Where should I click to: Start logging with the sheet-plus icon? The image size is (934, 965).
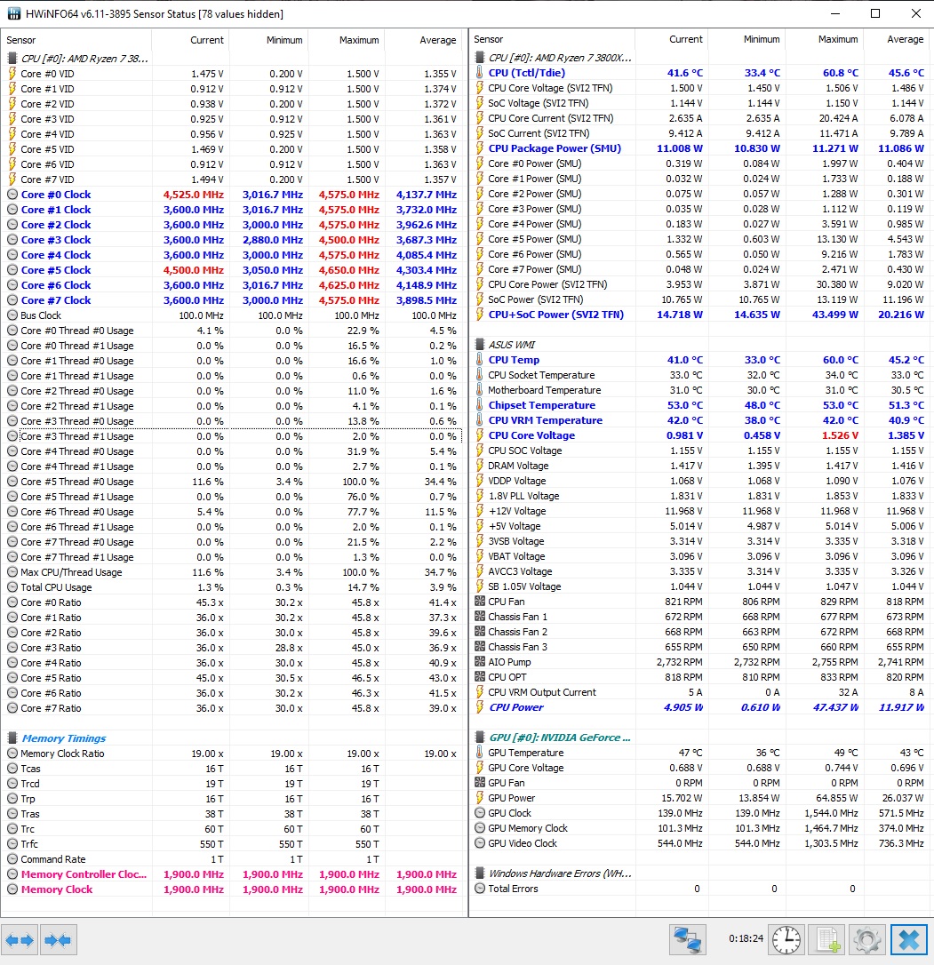pyautogui.click(x=827, y=940)
